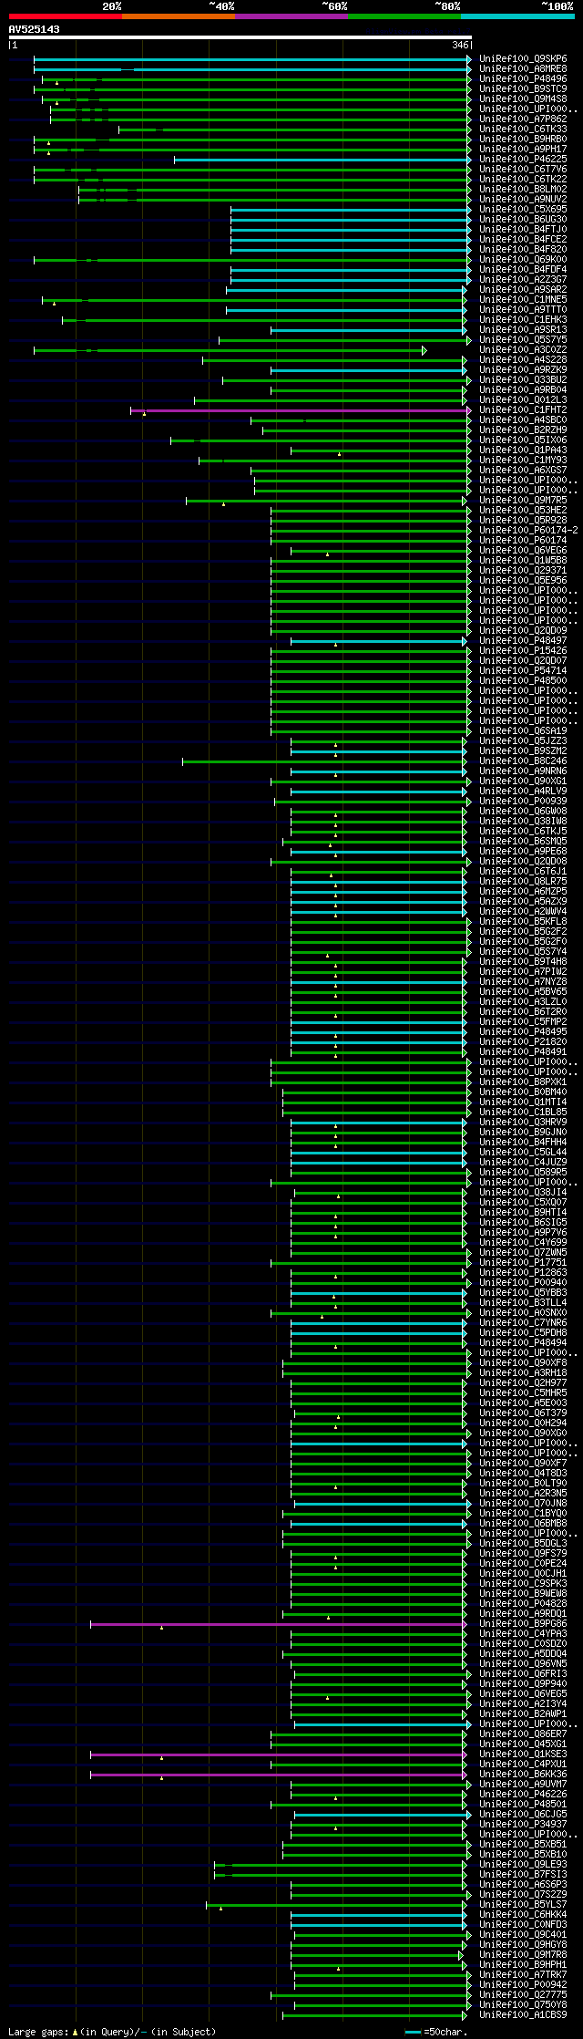Select the label UniRef100_A9PE68
Viewport: 583px width, 2039px height.
click(x=523, y=852)
